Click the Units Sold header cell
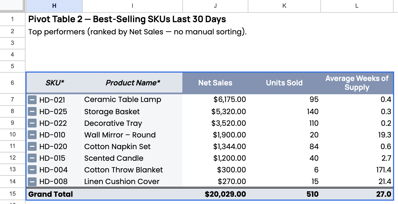The image size is (398, 204). 284,83
